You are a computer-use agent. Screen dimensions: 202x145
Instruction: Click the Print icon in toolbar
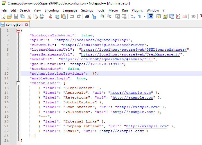42,17
